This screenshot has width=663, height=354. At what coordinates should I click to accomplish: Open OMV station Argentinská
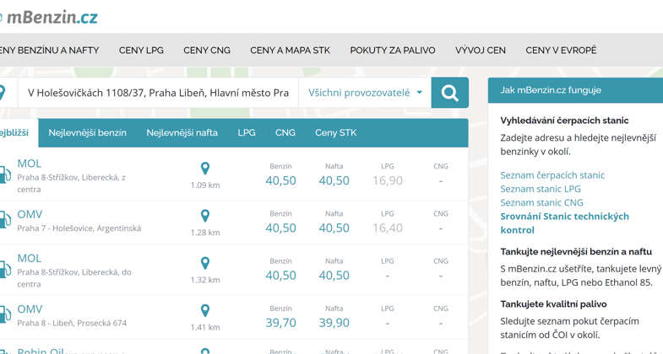30,214
